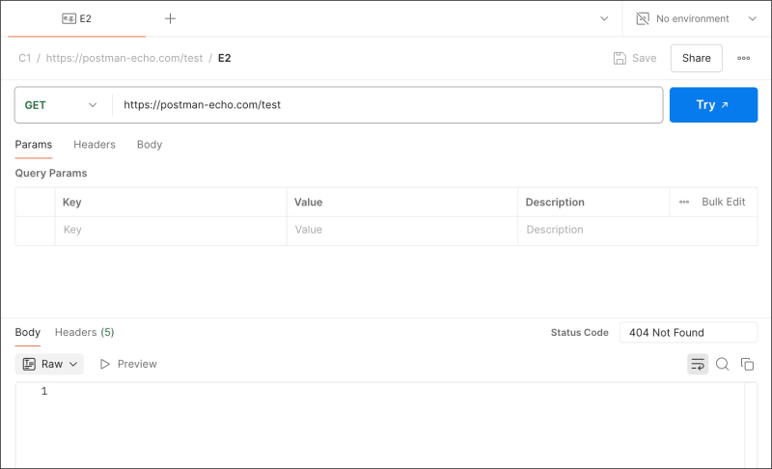Image resolution: width=772 pixels, height=469 pixels.
Task: Open the GET method dropdown
Action: (x=62, y=105)
